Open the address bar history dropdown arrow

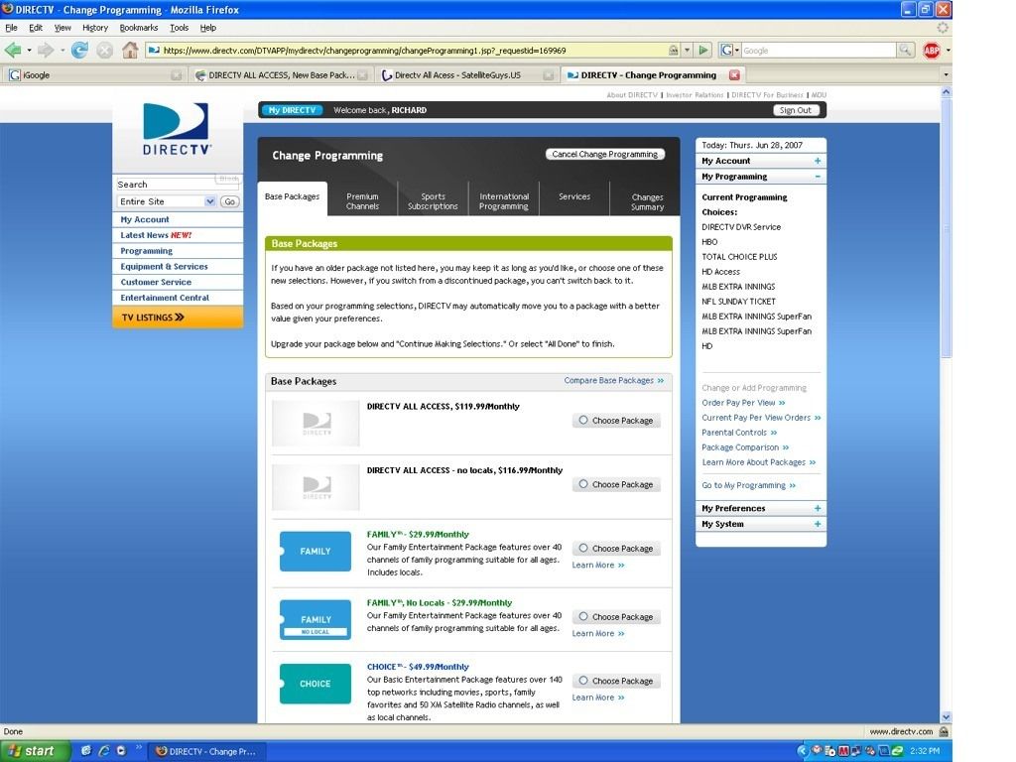(687, 50)
